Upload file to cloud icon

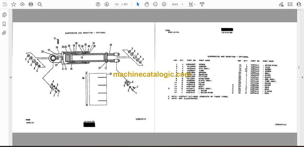click(x=22, y=4)
